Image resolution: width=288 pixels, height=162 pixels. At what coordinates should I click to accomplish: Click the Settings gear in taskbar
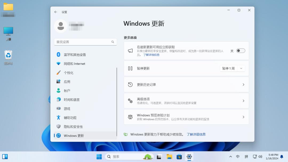189,157
